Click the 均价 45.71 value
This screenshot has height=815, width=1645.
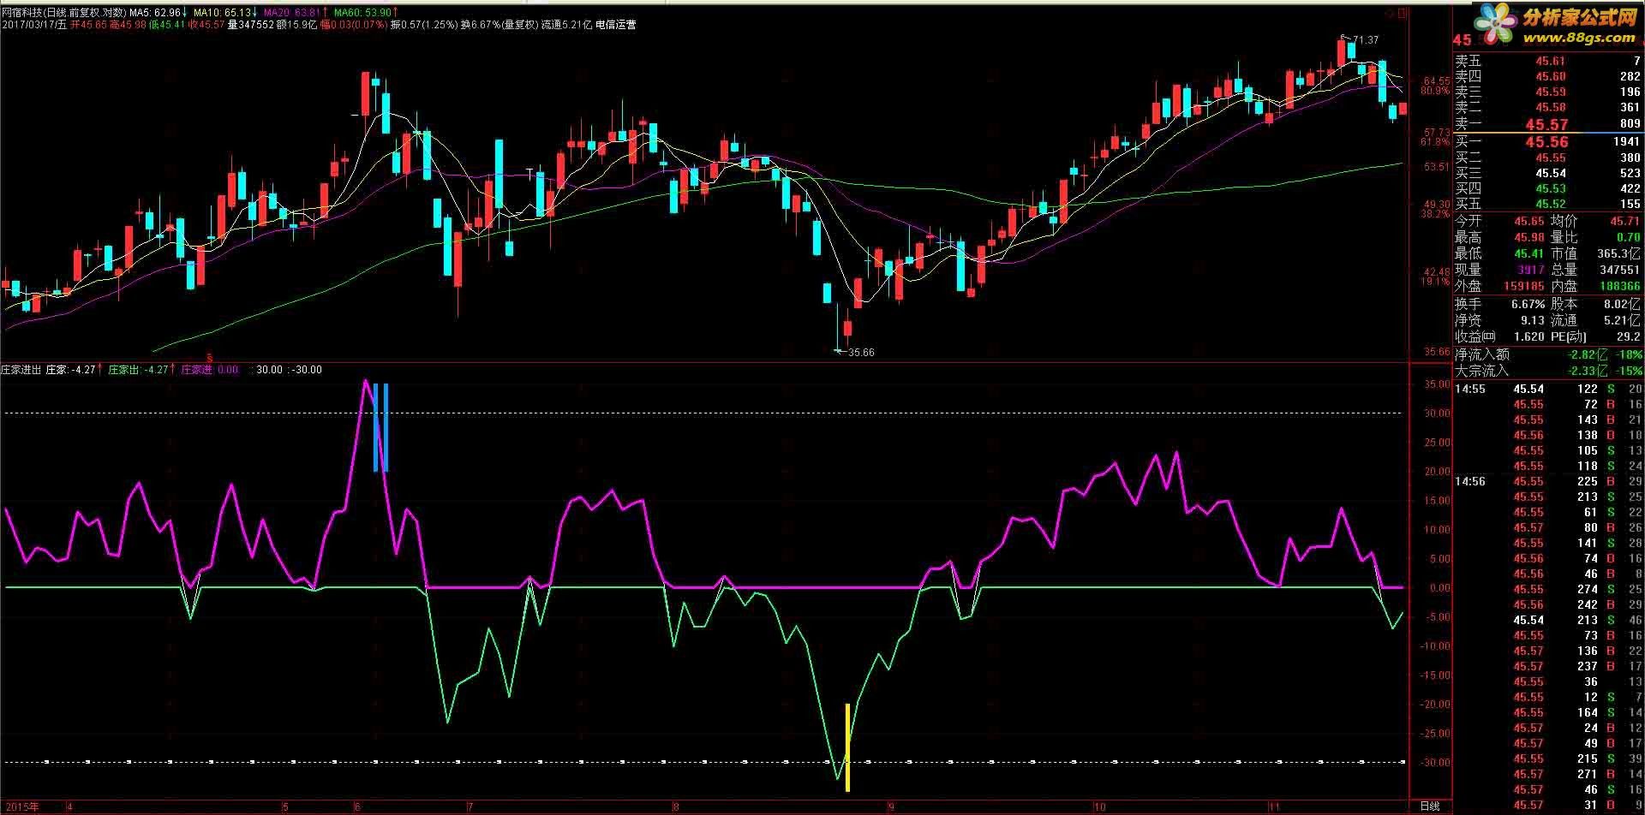pyautogui.click(x=1625, y=221)
